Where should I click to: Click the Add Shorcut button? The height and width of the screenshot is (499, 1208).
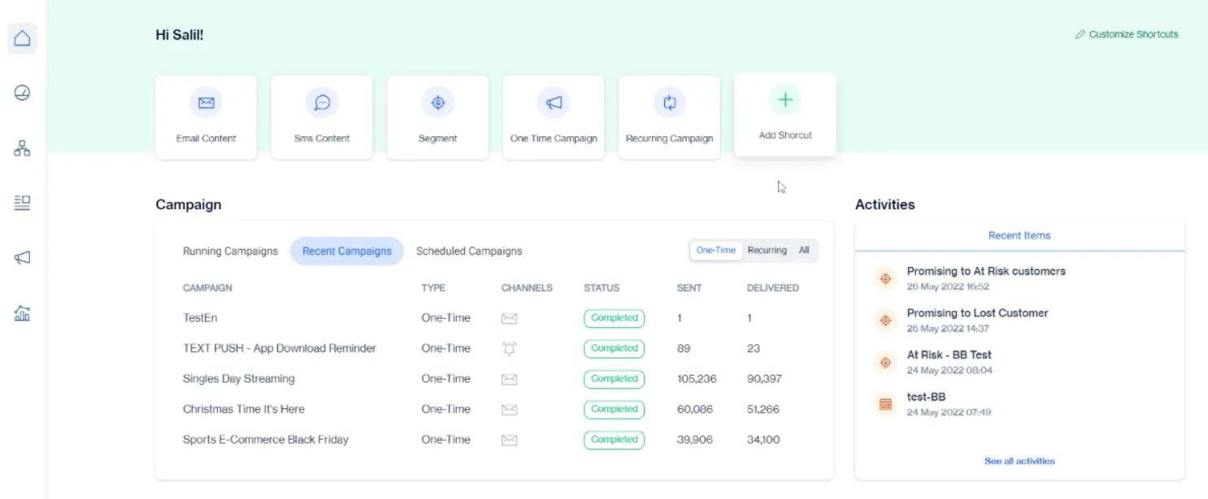coord(784,114)
